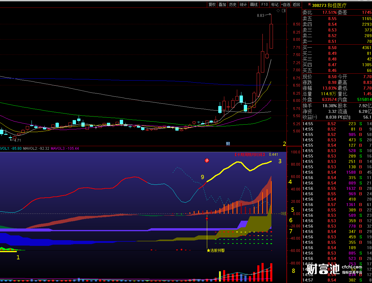Click the 0.441 indicator value
The image size is (372, 283).
pyautogui.click(x=274, y=155)
